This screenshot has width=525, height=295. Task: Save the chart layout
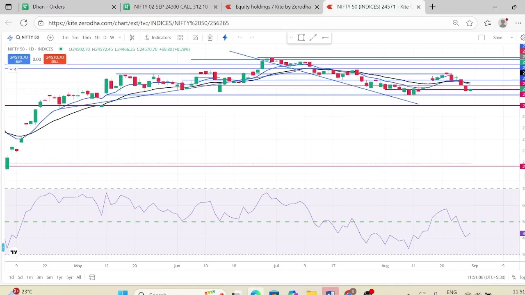[498, 38]
